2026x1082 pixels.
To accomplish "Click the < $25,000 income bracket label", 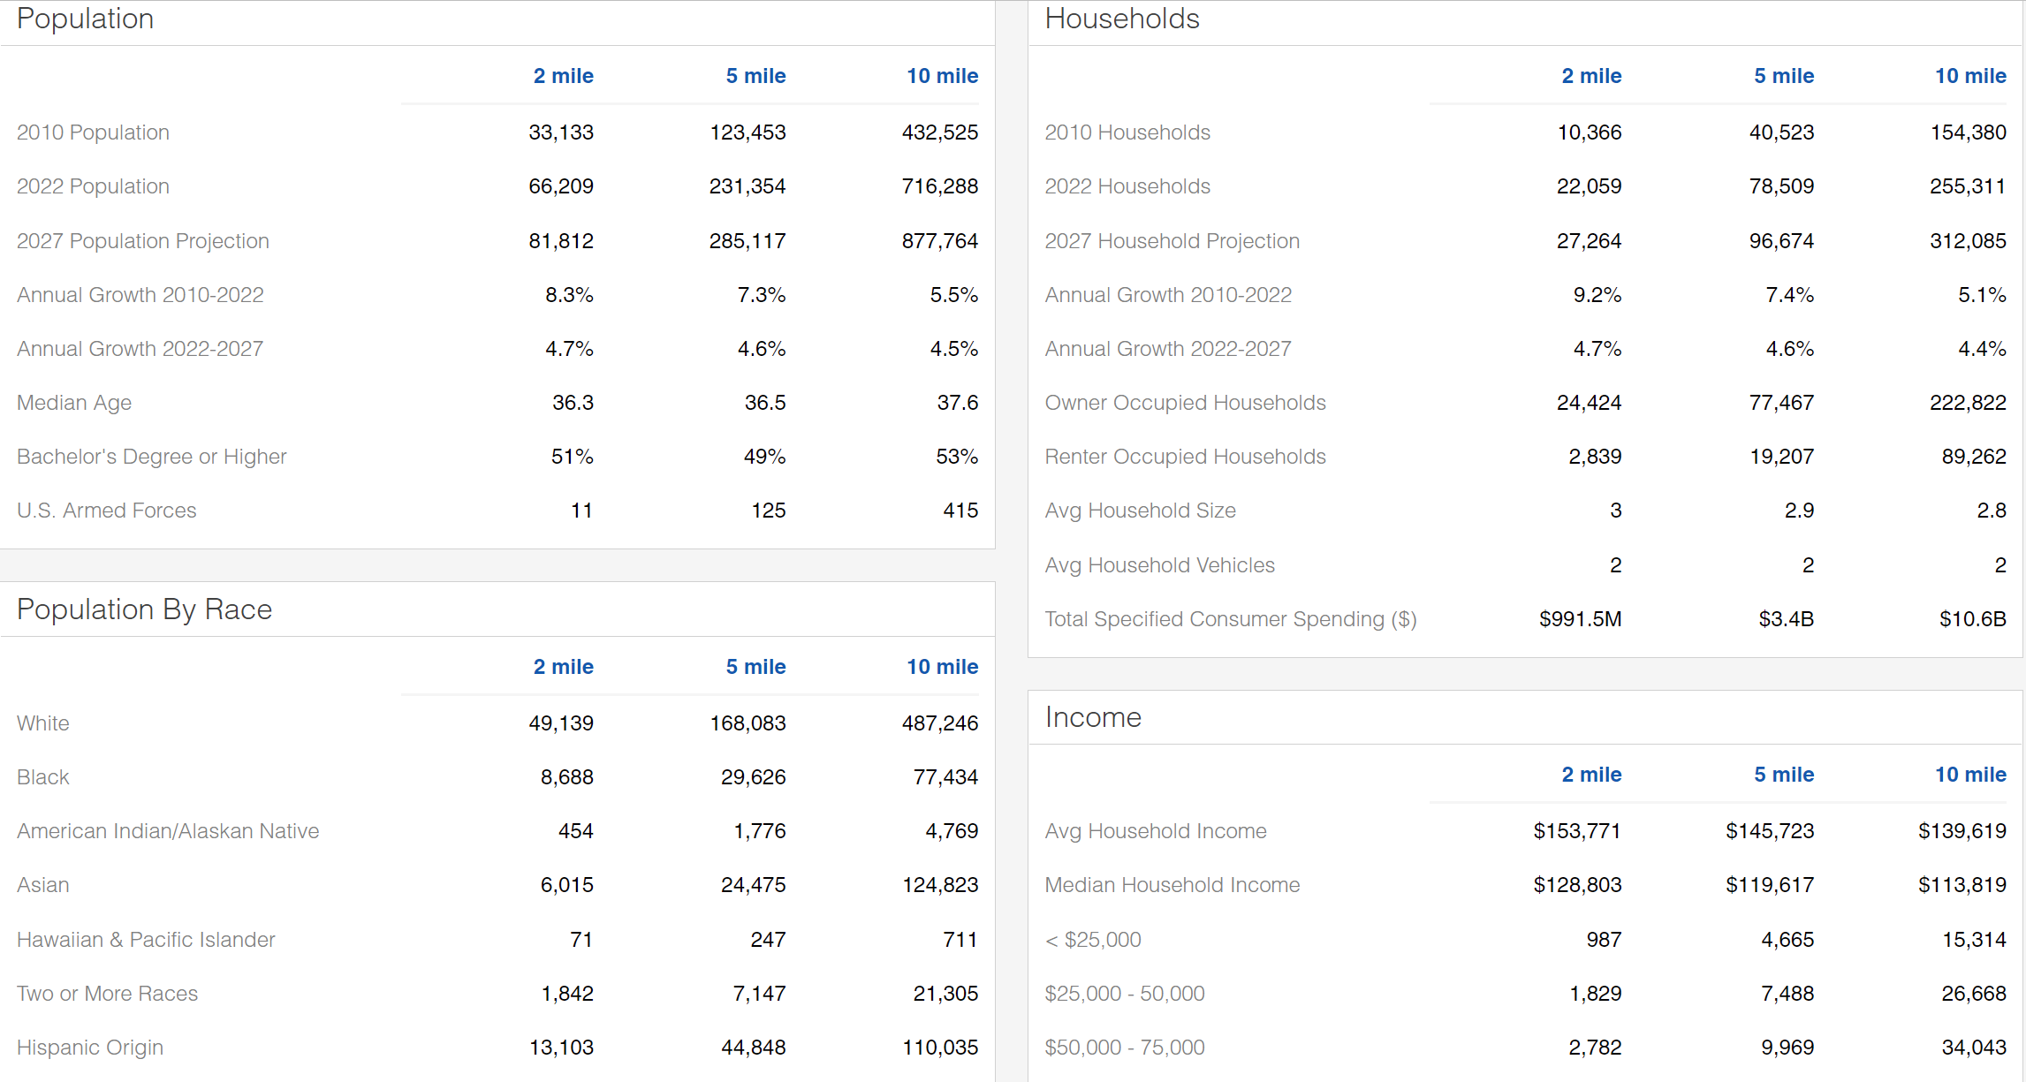I will pyautogui.click(x=1093, y=940).
